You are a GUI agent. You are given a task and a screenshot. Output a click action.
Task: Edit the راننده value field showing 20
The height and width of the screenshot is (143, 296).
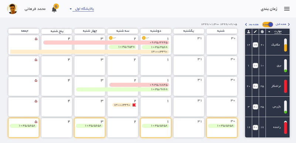click(x=255, y=127)
